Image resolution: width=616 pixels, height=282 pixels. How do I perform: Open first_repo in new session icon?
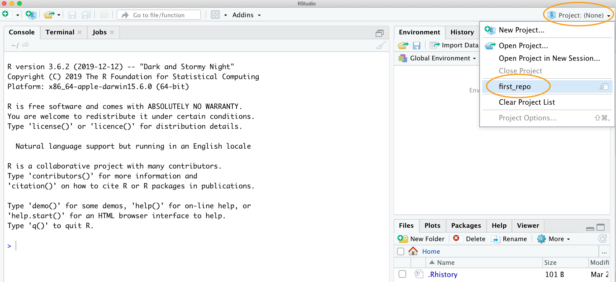[604, 87]
